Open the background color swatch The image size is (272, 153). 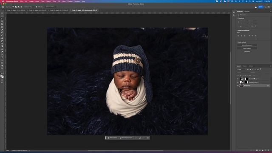pyautogui.click(x=3, y=77)
